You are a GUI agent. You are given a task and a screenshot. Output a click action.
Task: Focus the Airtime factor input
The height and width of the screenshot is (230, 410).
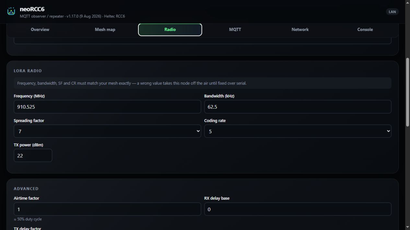tap(107, 209)
